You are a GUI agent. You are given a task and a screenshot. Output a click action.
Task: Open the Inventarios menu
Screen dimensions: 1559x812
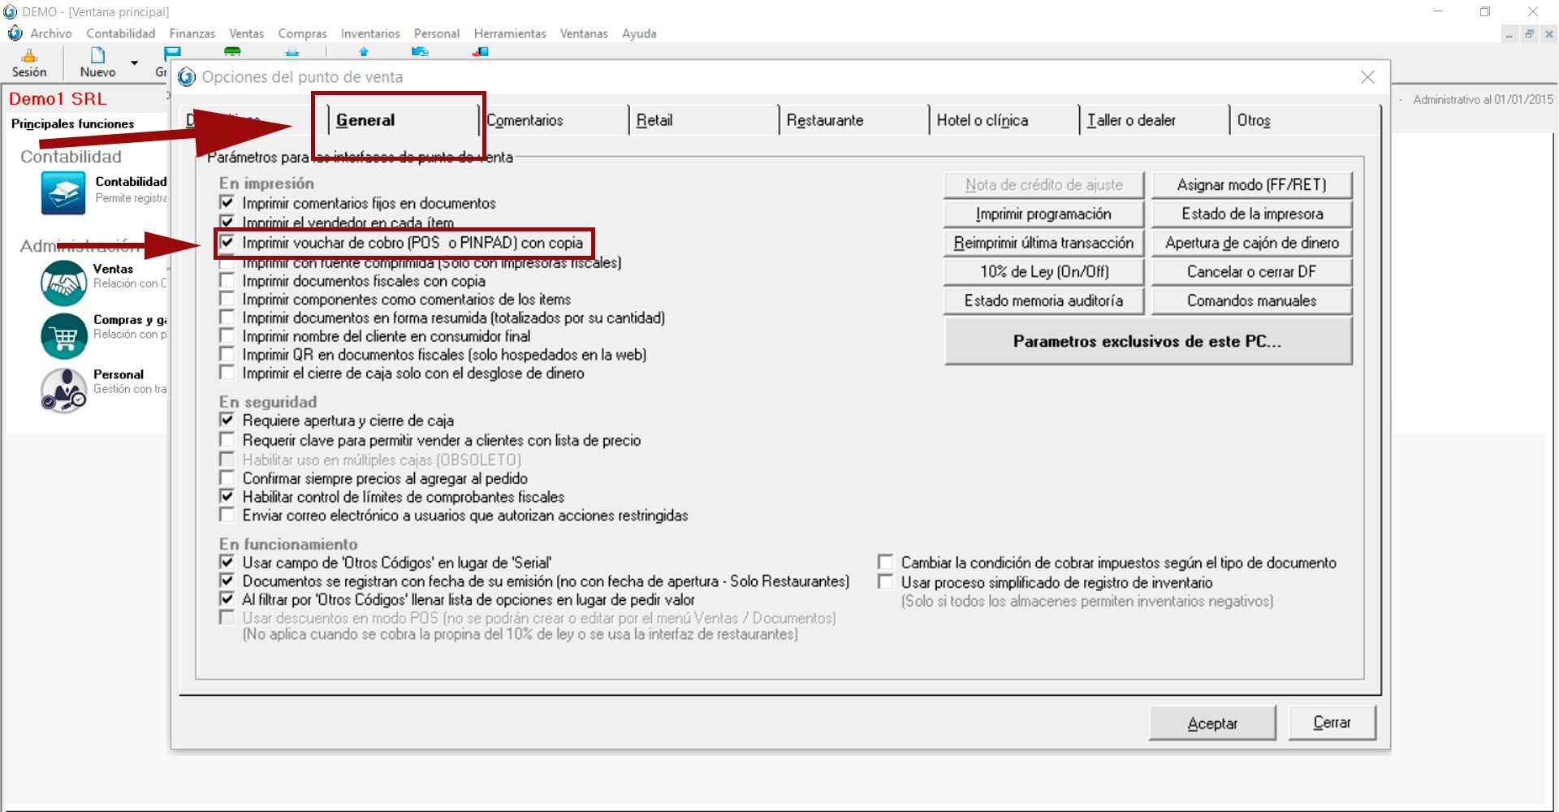[369, 33]
